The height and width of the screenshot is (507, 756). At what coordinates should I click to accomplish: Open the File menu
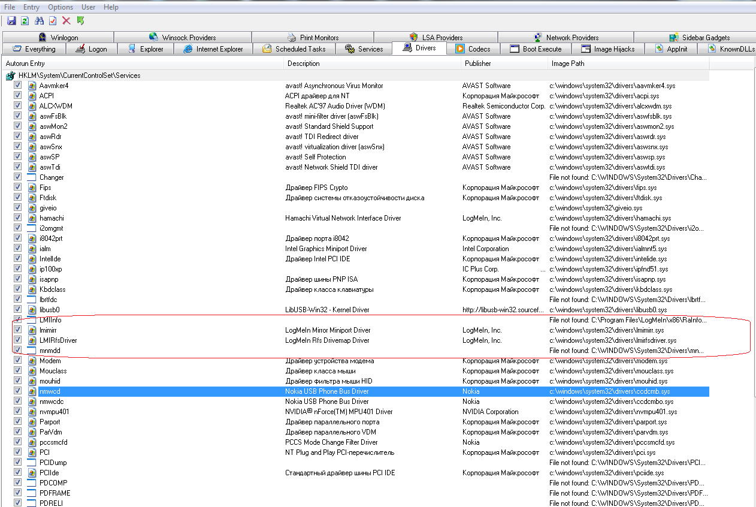(x=10, y=7)
